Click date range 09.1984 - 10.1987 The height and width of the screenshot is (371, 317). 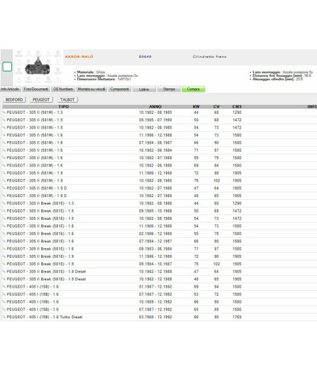point(155,264)
